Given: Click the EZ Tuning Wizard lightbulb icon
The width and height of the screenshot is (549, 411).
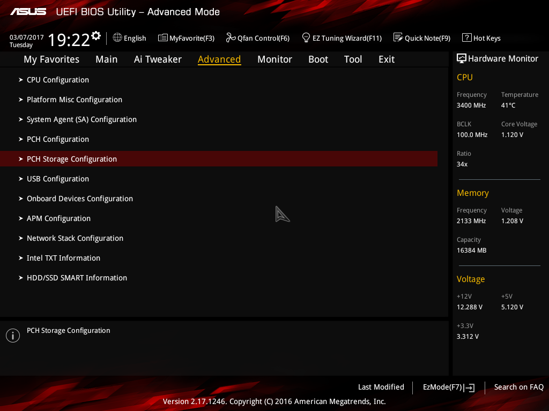Looking at the screenshot, I should pyautogui.click(x=306, y=37).
